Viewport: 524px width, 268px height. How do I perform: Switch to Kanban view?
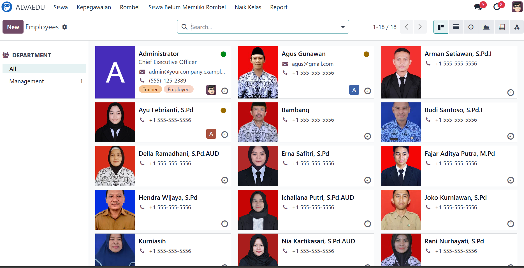(441, 27)
